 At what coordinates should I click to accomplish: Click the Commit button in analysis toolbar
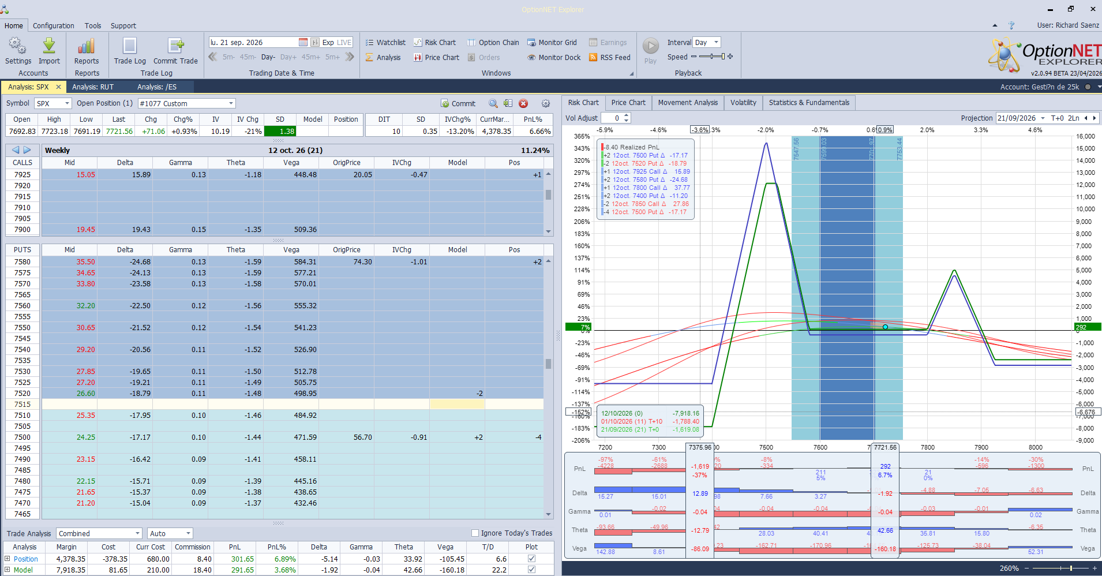click(x=458, y=103)
